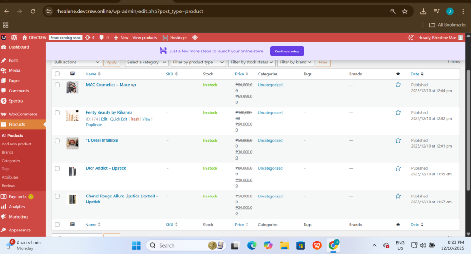Viewport: 471px width, 254px height.
Task: Select the Fenty Beauty by Rihanna checkbox
Action: [57, 113]
